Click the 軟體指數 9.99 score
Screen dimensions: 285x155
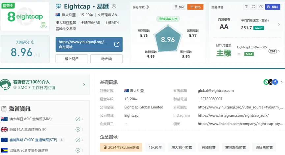coord(151,57)
